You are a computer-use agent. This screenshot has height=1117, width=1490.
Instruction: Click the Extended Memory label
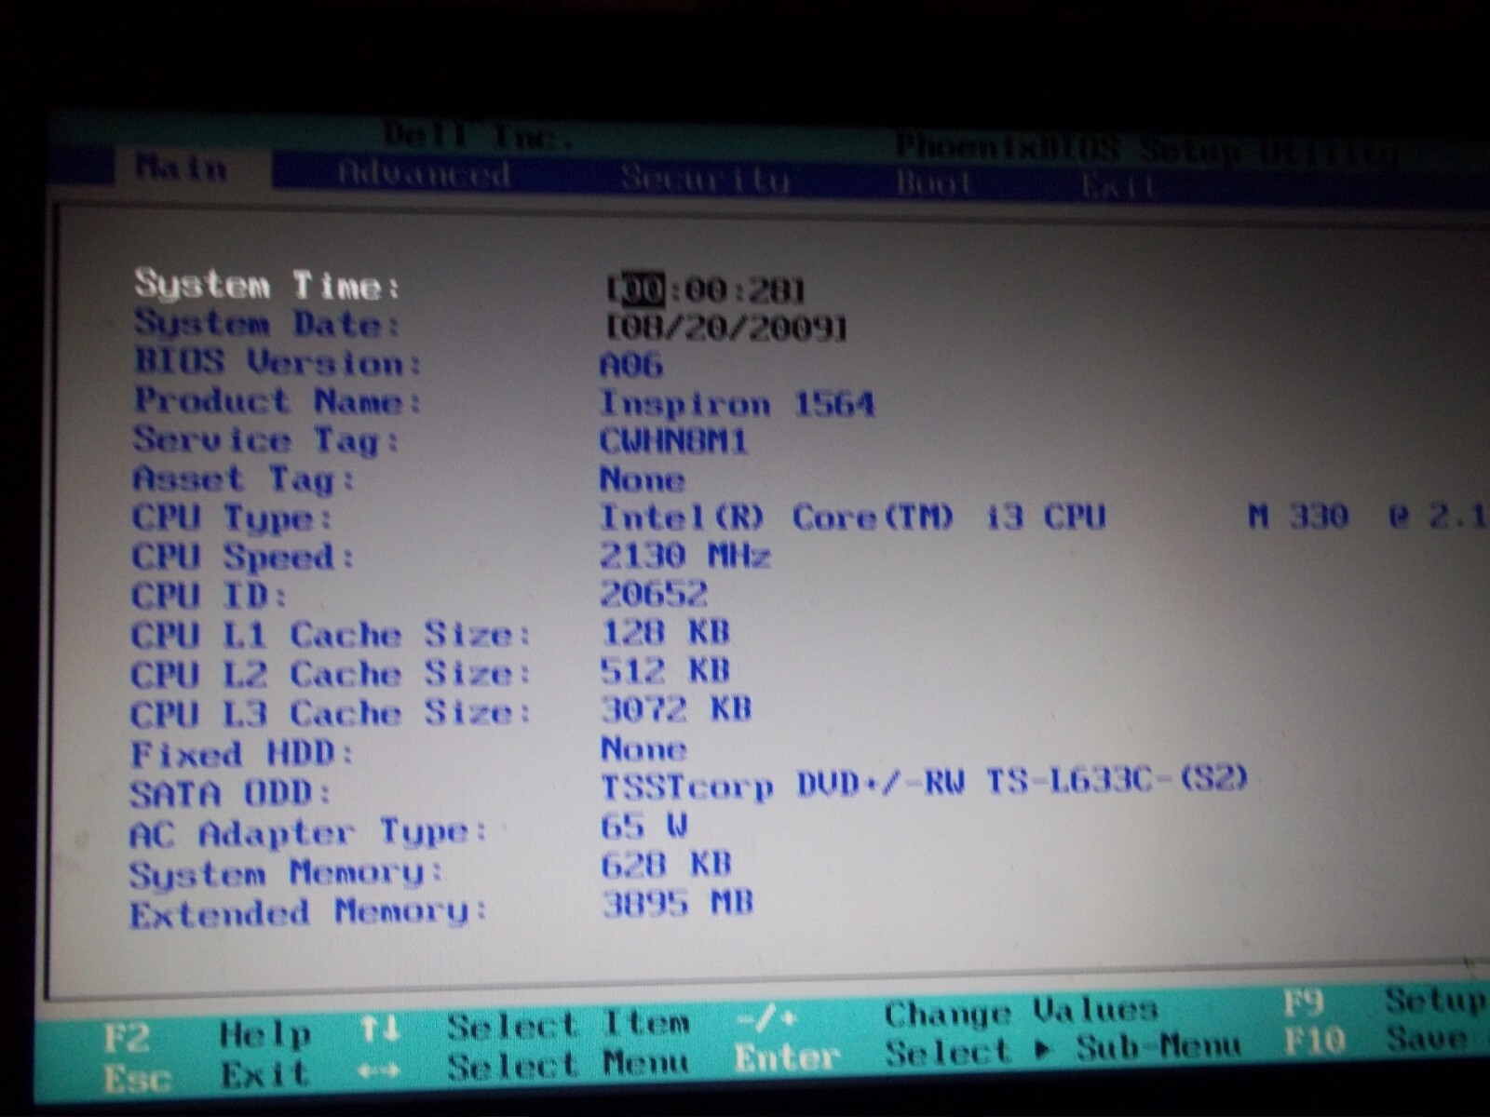[308, 912]
